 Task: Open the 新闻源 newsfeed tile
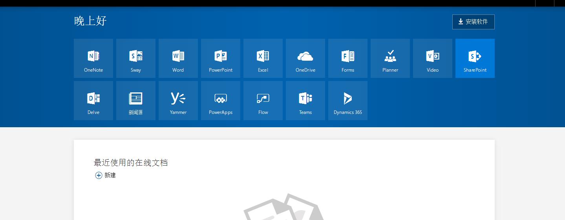[x=136, y=101]
